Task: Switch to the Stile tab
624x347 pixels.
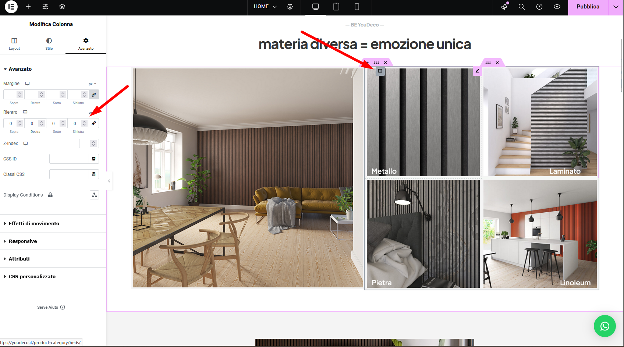Action: 49,43
